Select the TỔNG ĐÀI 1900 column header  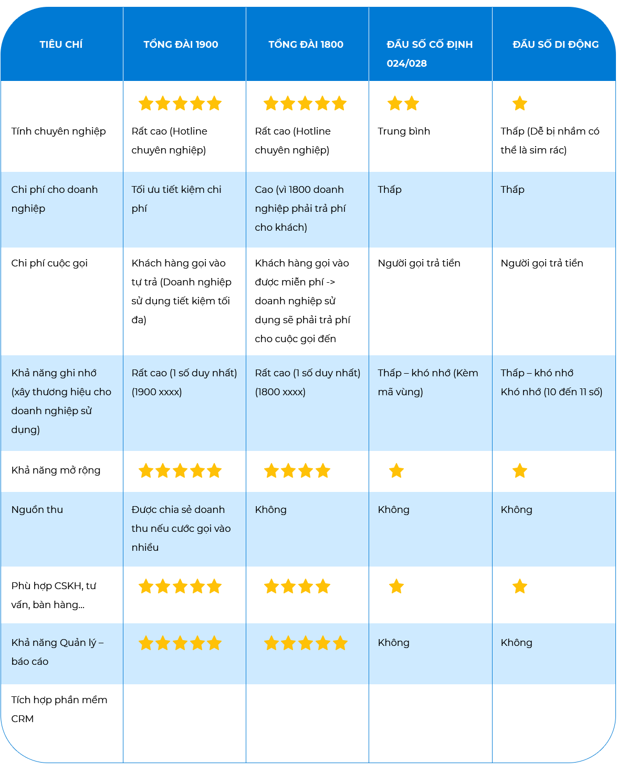(x=181, y=45)
